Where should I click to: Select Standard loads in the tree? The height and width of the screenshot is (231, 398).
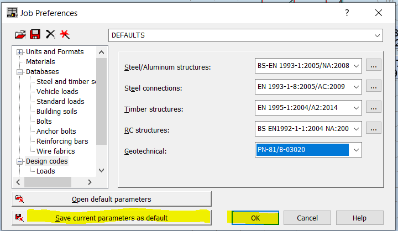(60, 101)
